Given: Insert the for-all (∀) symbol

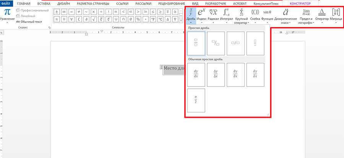Looking at the screenshot, I should pos(72,19).
